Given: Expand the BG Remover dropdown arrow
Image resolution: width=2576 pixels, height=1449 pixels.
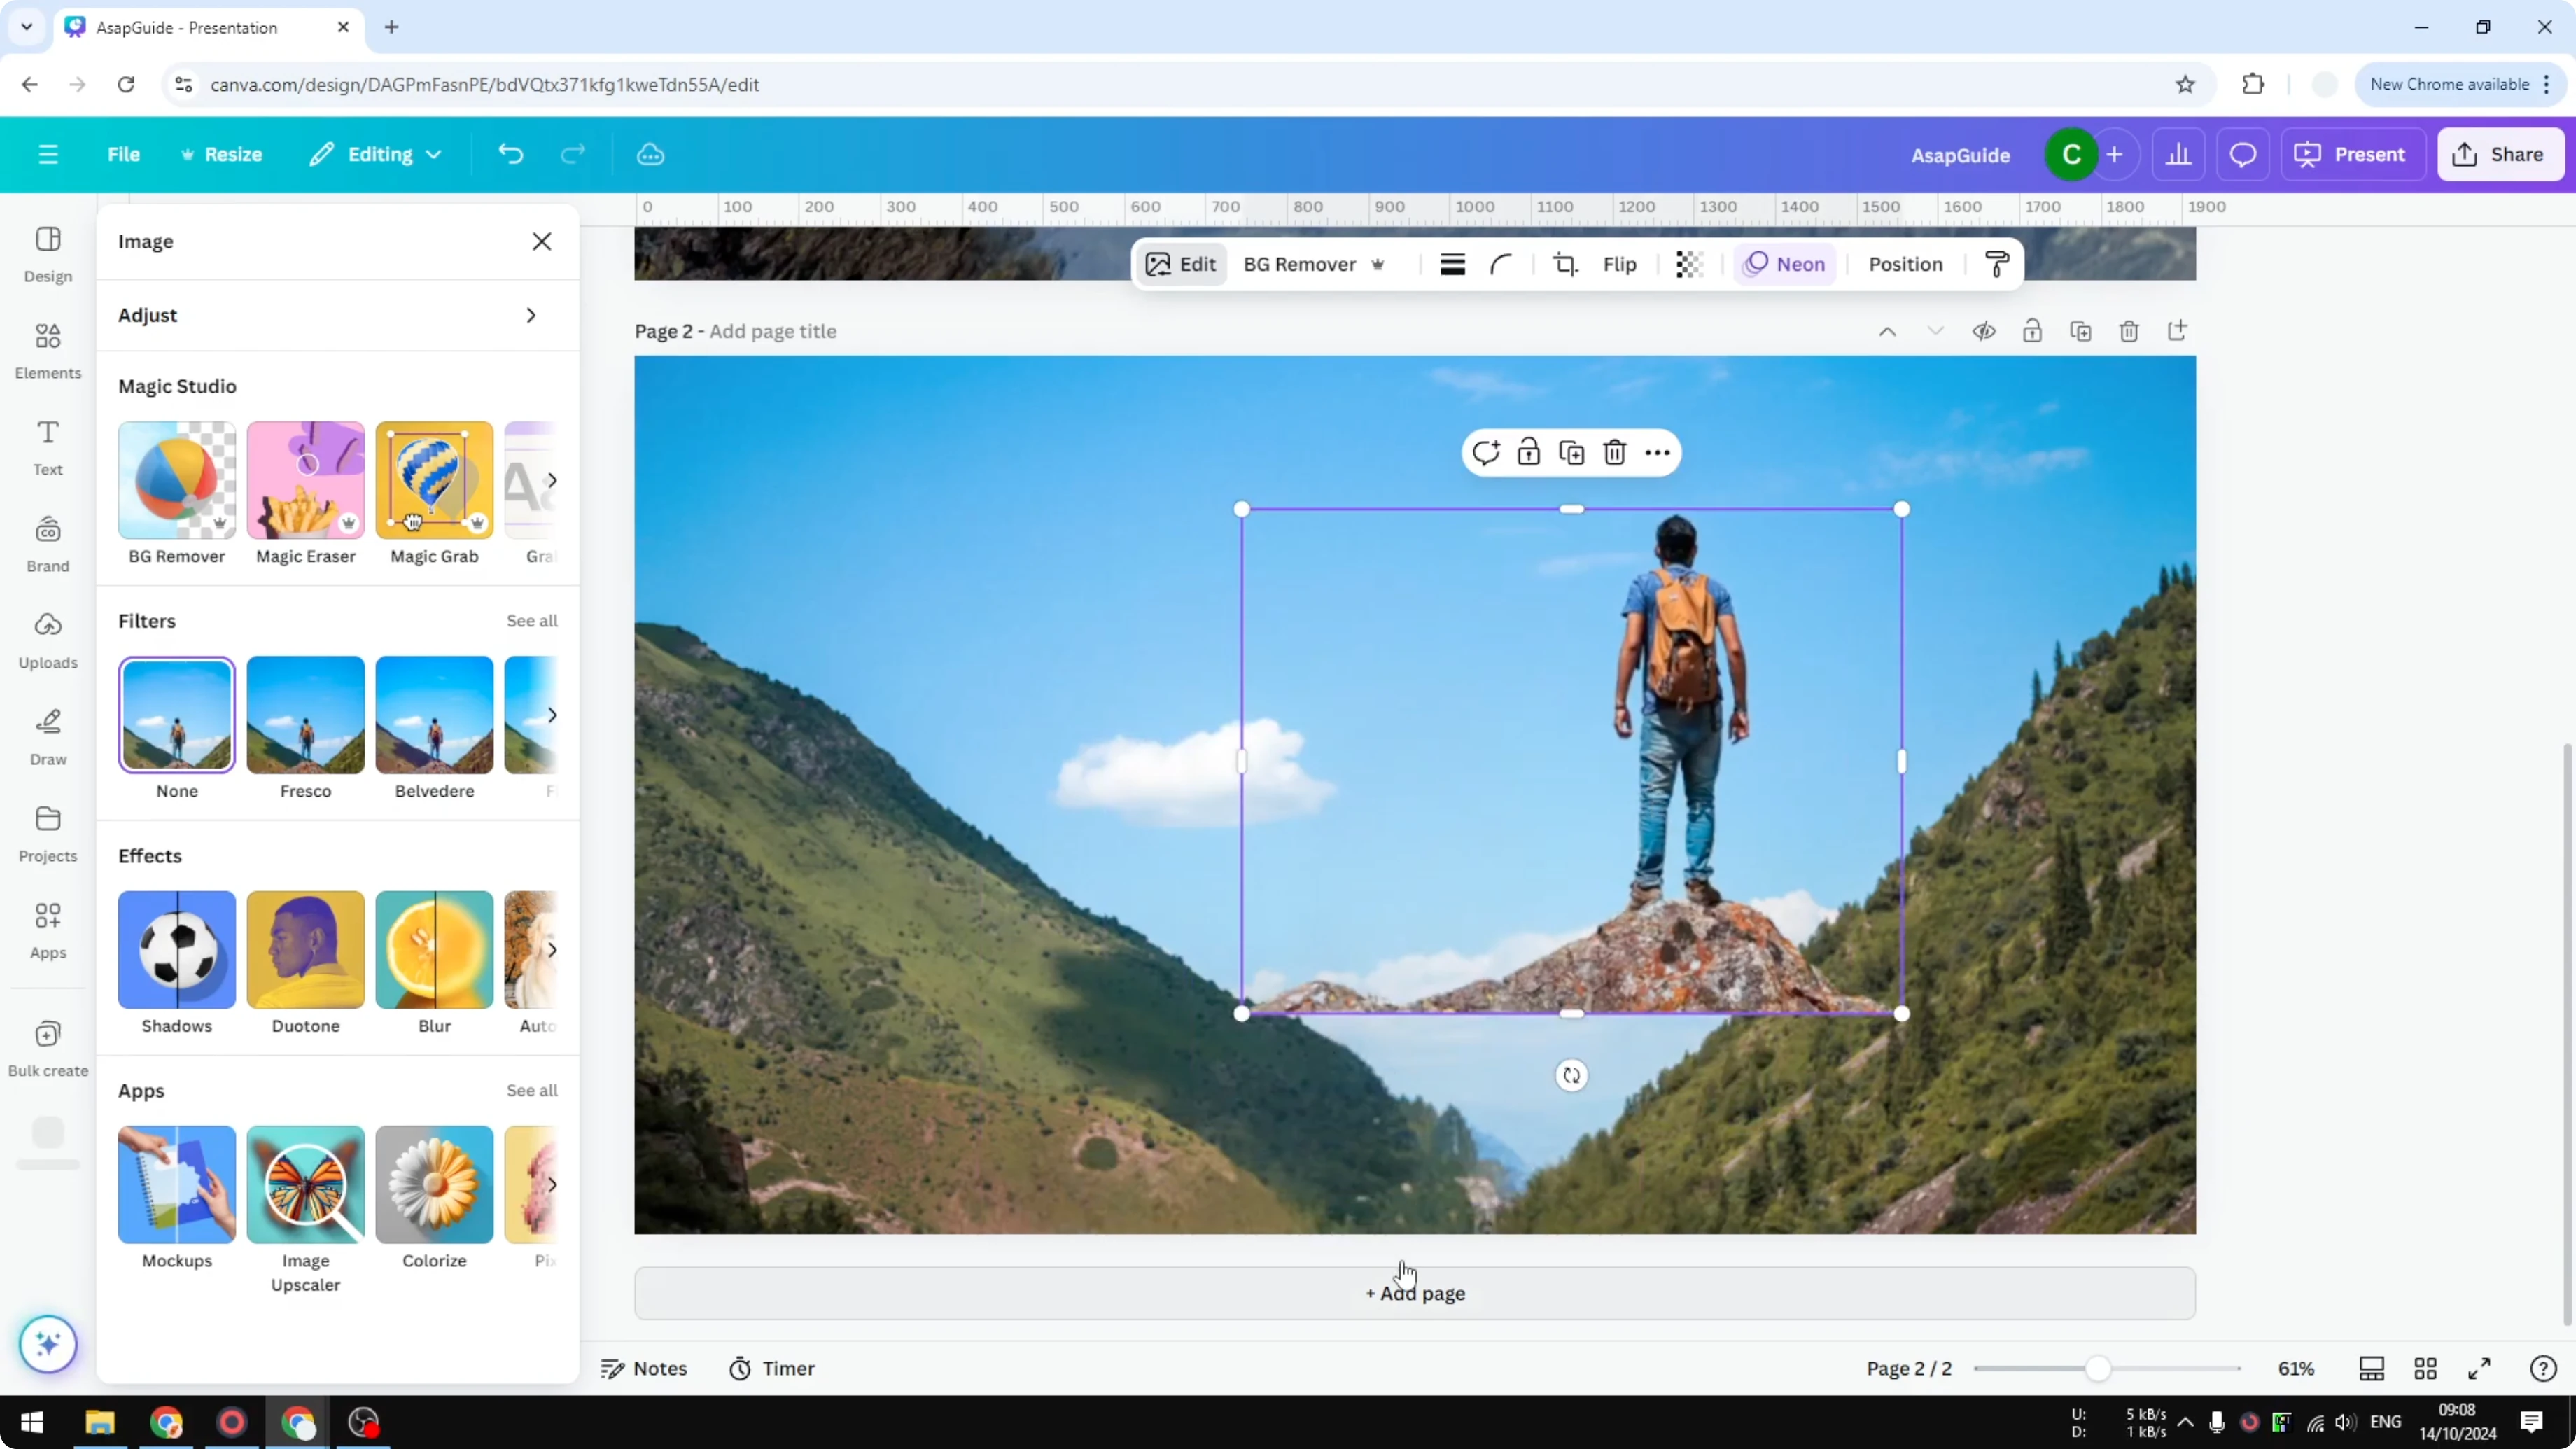Looking at the screenshot, I should (1378, 264).
